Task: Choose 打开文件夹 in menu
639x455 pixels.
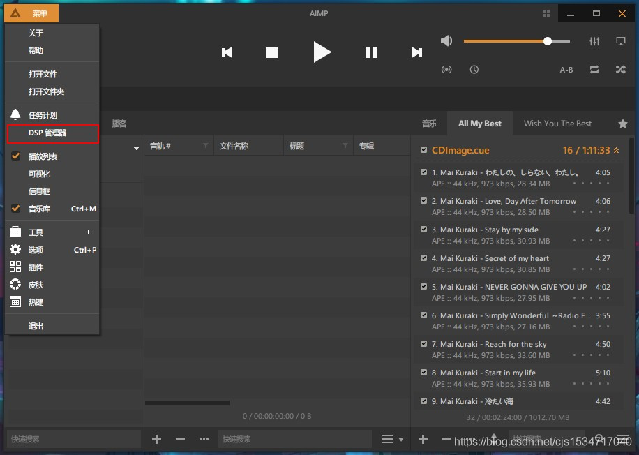Action: [x=52, y=91]
